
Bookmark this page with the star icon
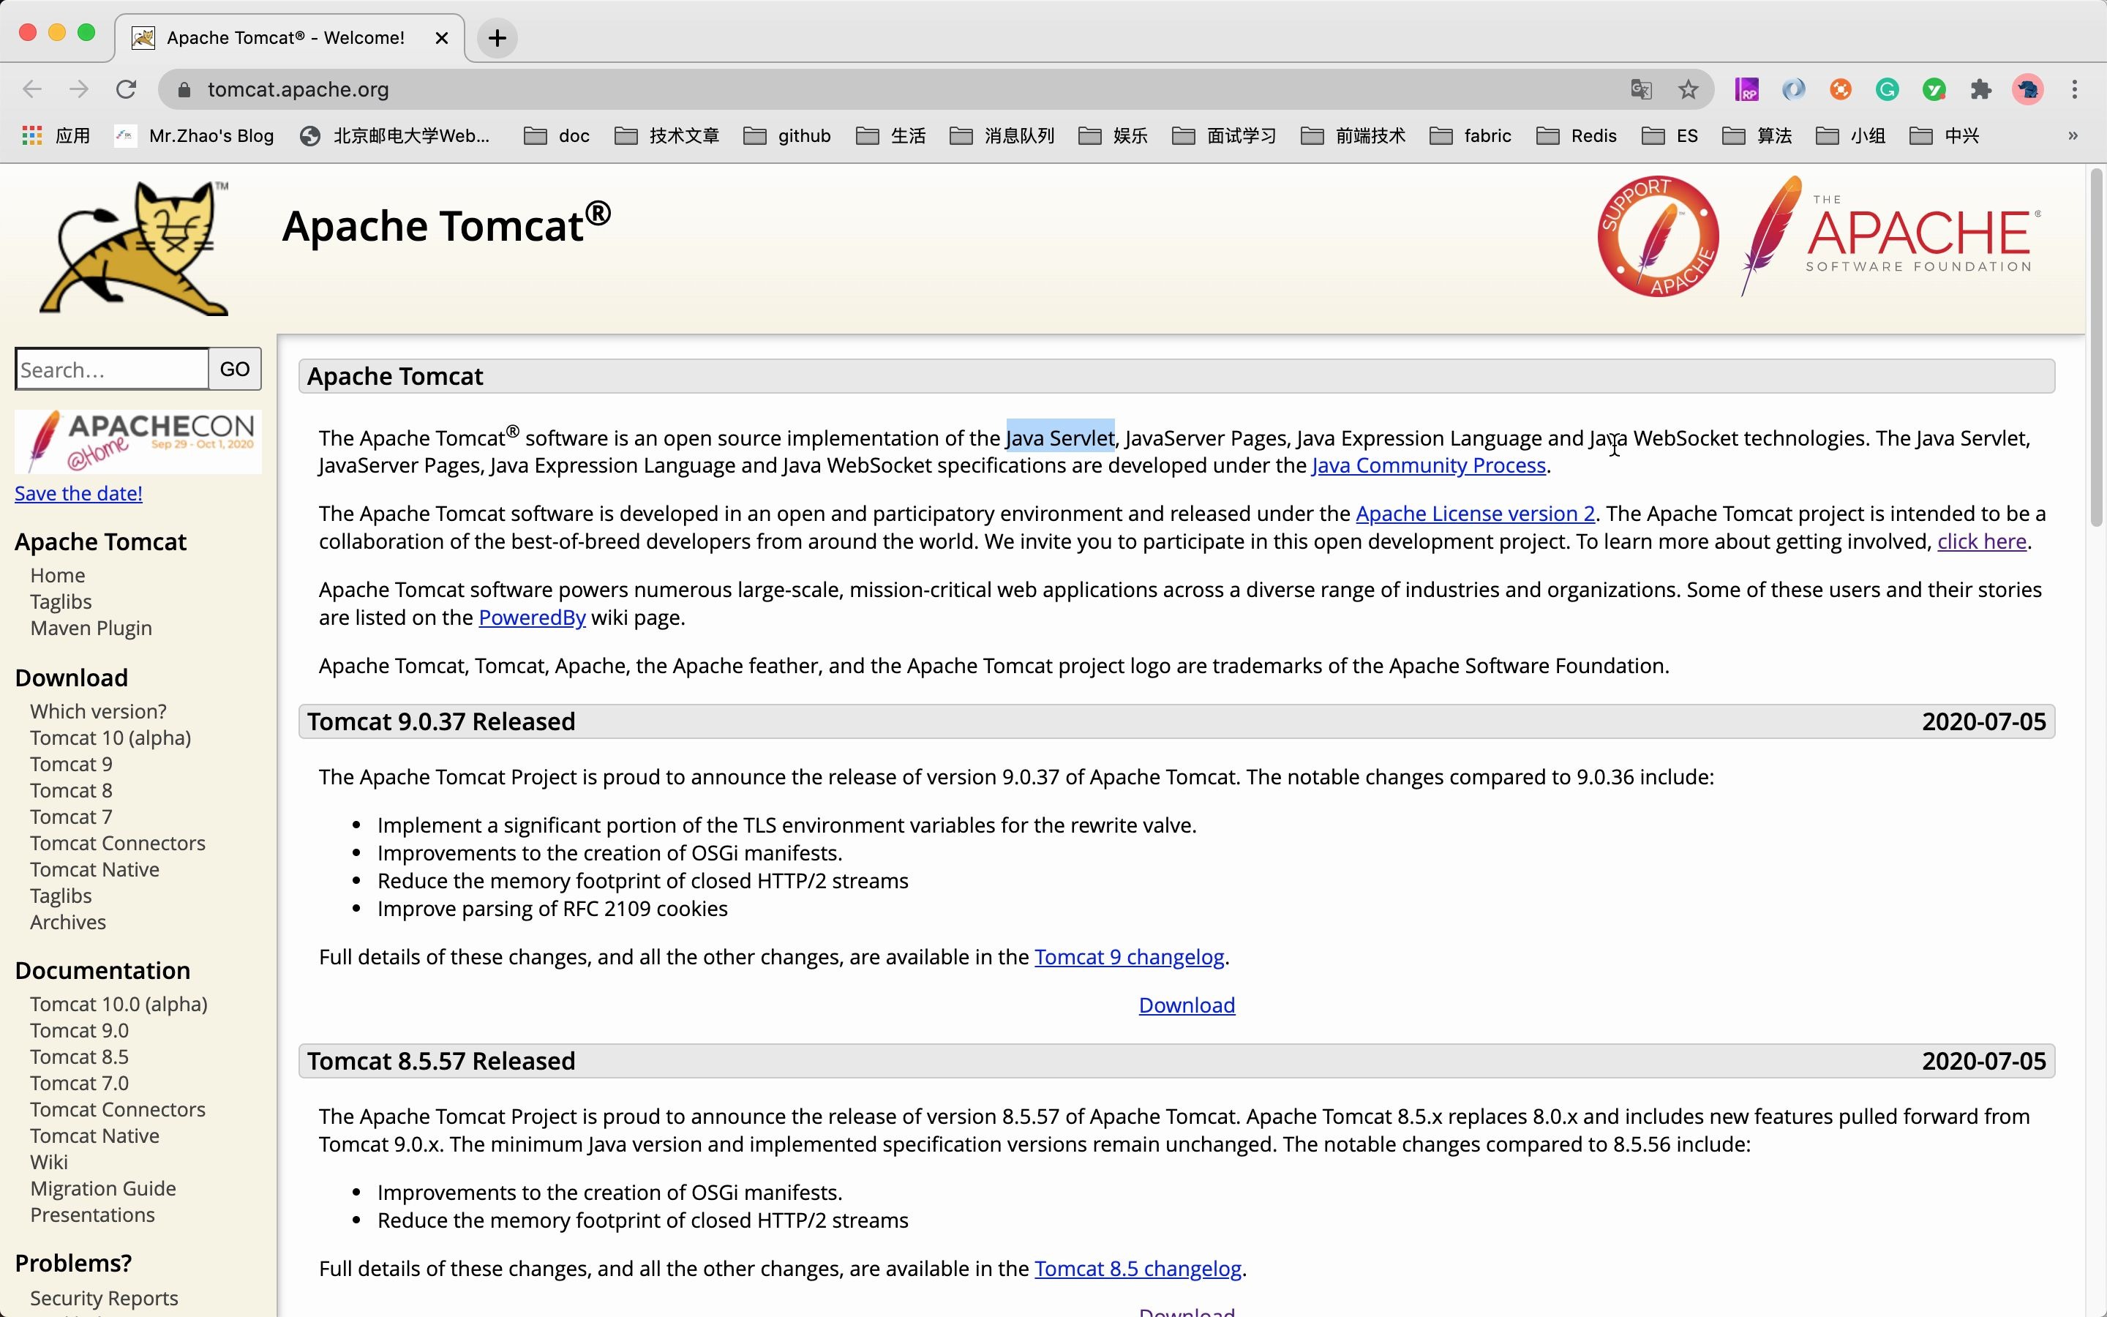(x=1689, y=89)
